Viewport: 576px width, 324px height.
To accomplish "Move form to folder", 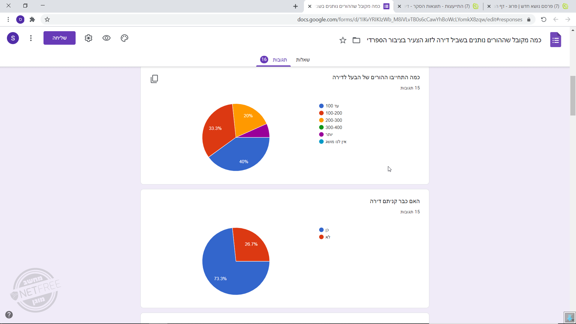I will pyautogui.click(x=356, y=40).
